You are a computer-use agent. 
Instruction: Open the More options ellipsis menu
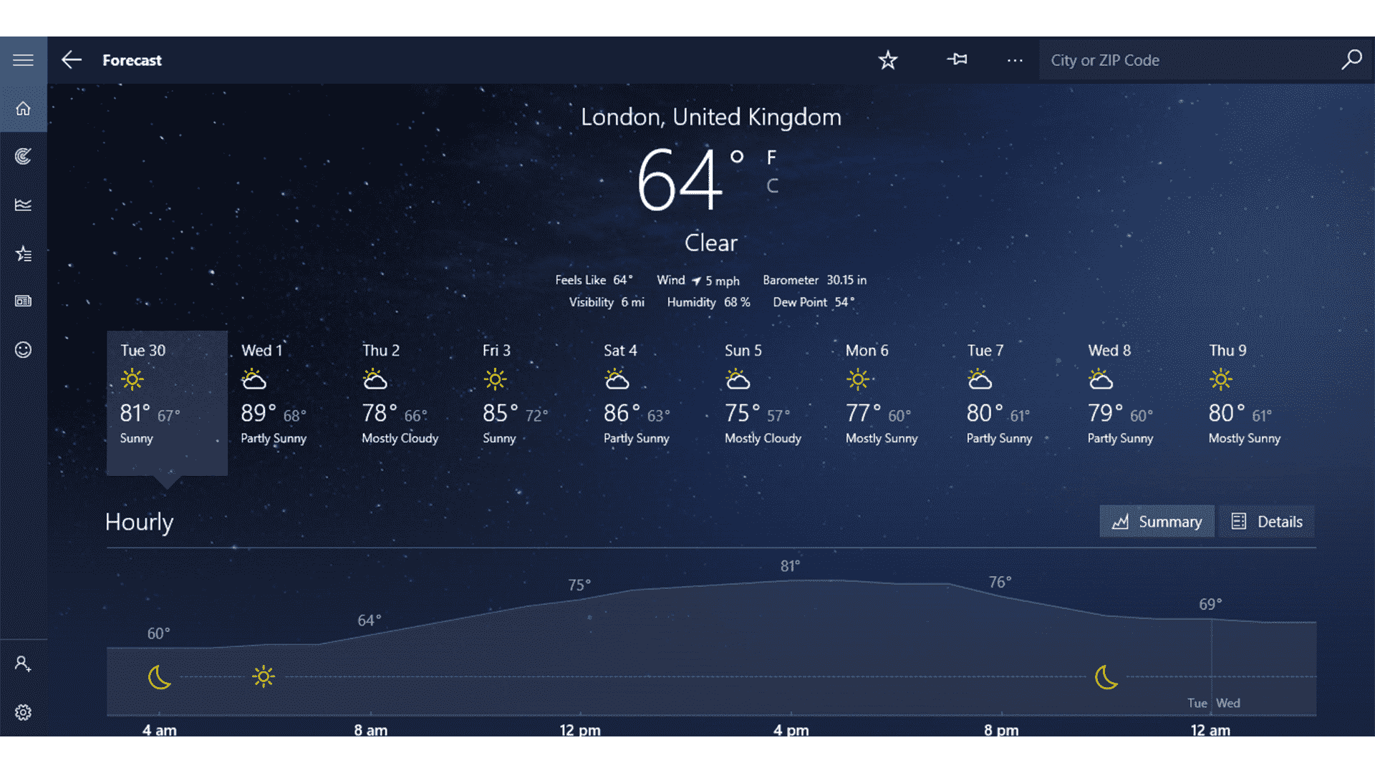(1014, 59)
